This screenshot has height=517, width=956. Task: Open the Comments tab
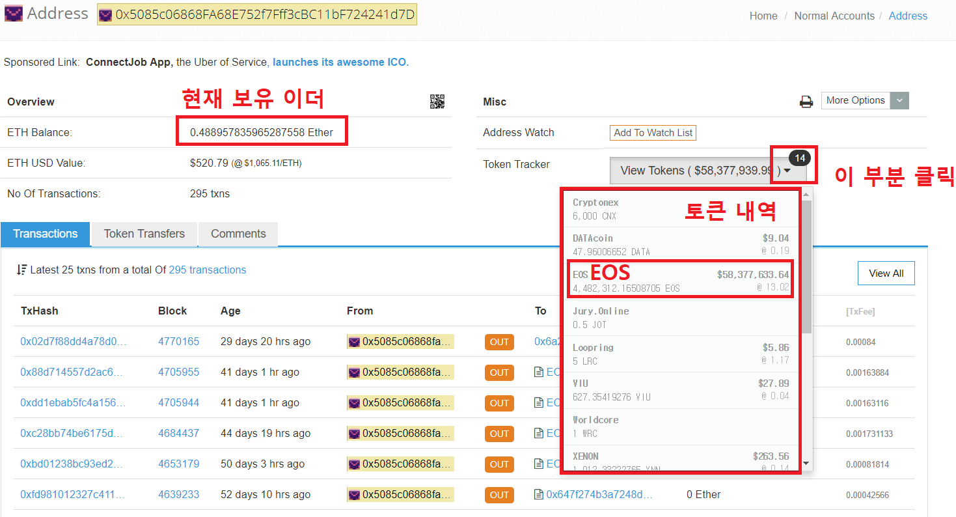pyautogui.click(x=238, y=234)
